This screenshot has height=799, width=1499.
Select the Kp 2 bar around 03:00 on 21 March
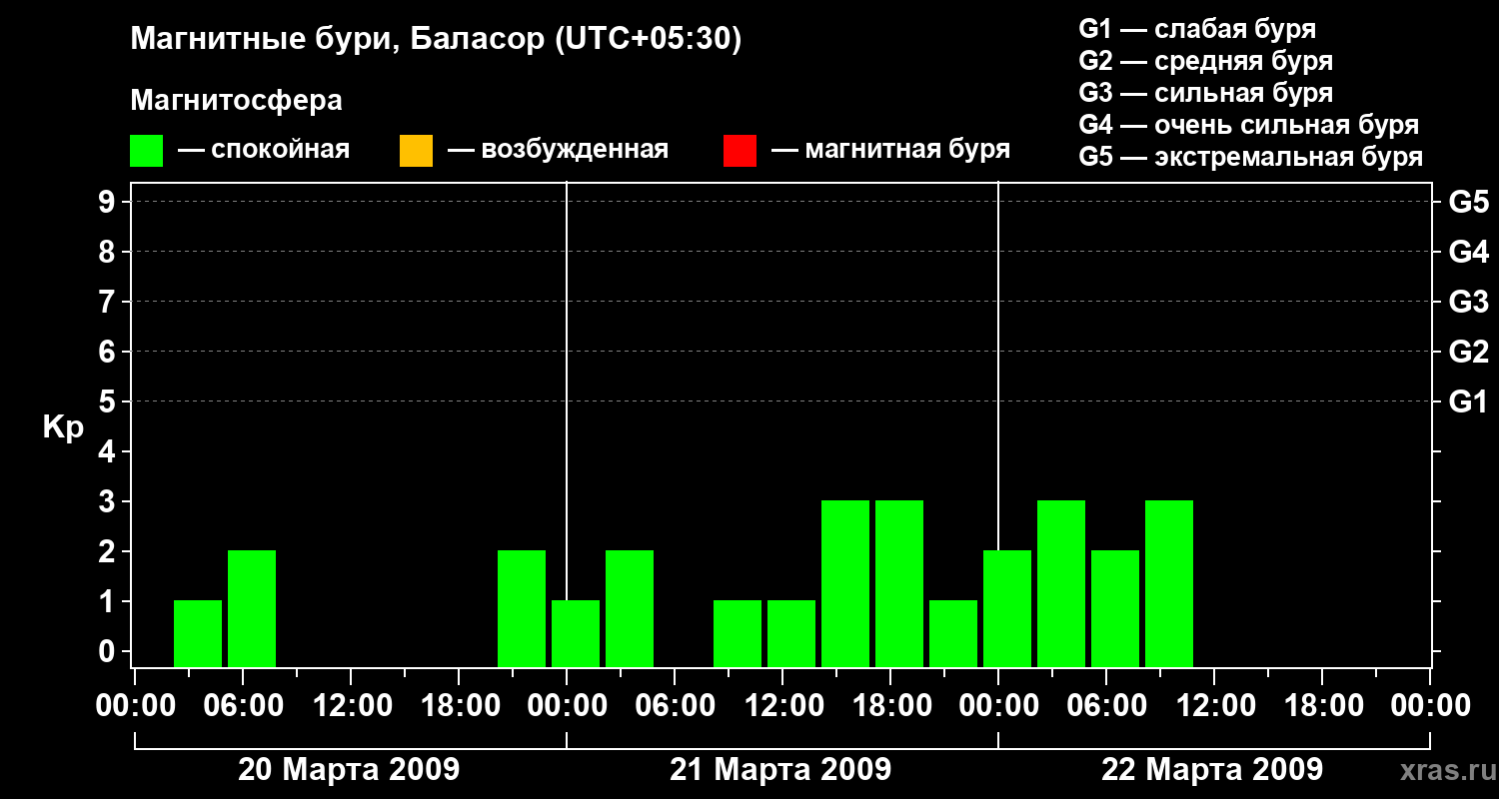pos(630,608)
